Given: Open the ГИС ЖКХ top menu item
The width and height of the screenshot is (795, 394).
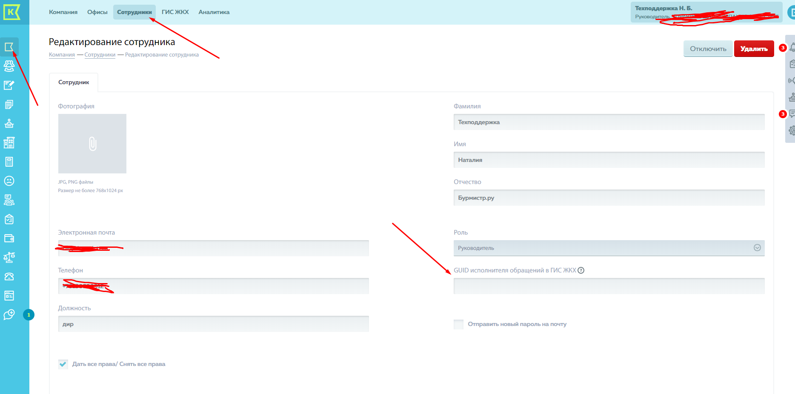Looking at the screenshot, I should (x=175, y=12).
